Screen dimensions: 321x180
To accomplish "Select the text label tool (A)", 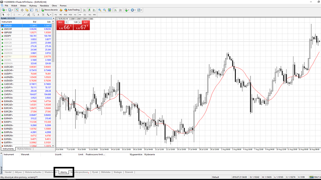I will tap(38, 15).
